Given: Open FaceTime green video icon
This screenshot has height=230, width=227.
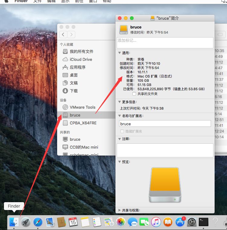Looking at the screenshot, I should coord(144,222).
